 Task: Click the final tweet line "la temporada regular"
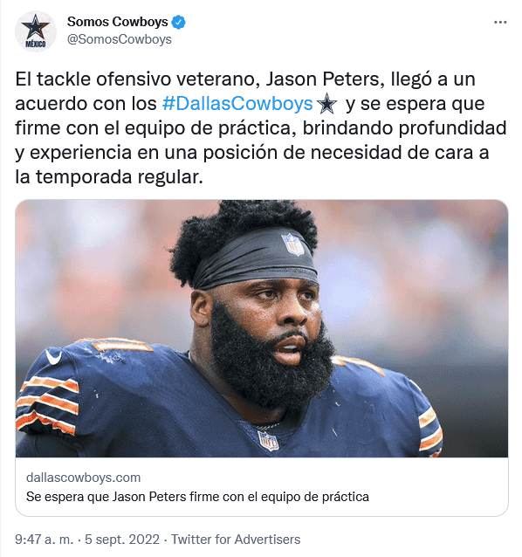(x=108, y=177)
